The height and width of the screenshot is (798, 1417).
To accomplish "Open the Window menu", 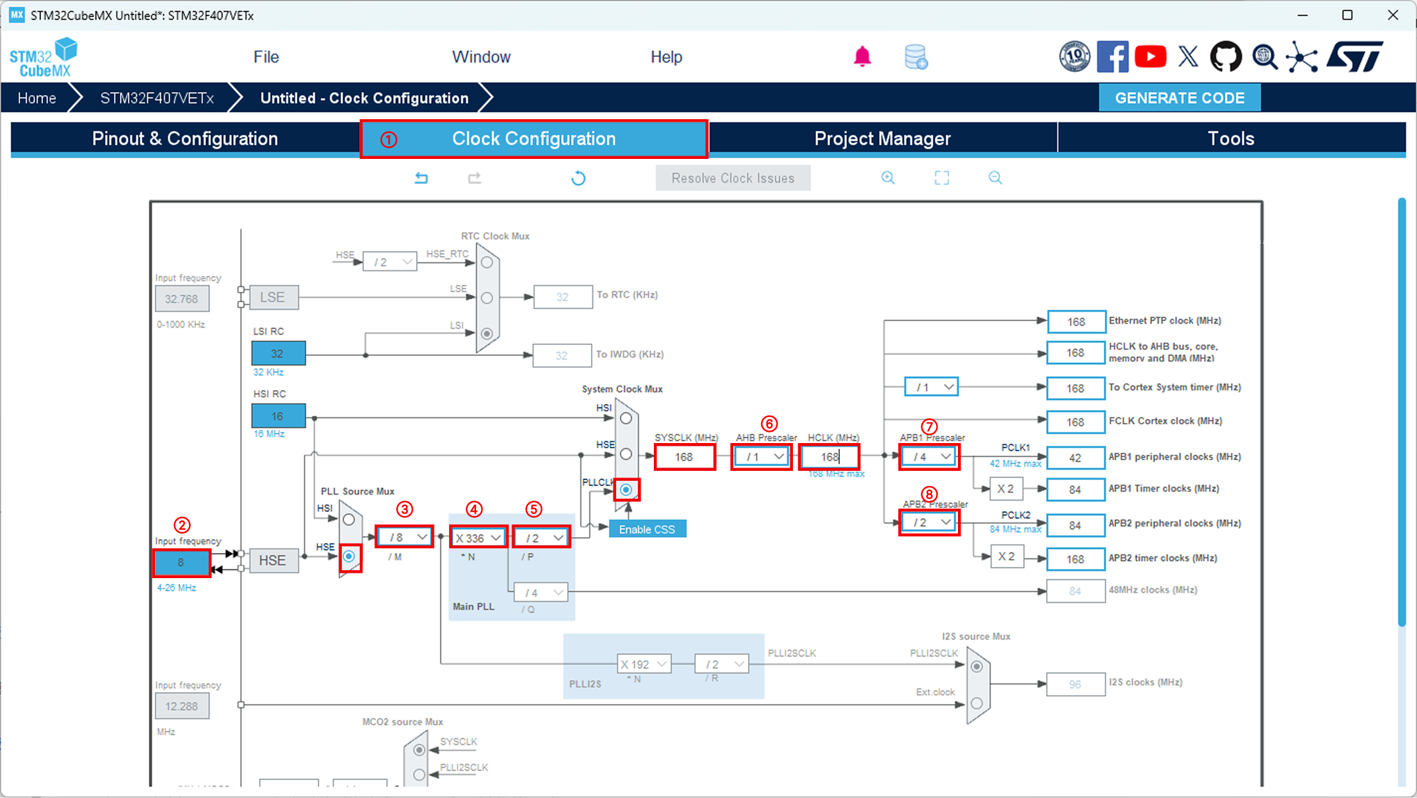I will [482, 57].
